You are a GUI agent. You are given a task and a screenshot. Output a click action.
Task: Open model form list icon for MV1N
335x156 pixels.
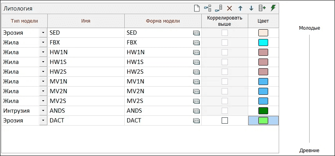click(196, 82)
